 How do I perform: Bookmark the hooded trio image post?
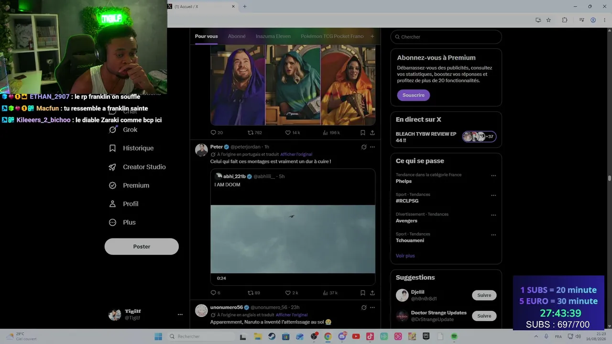click(x=363, y=133)
